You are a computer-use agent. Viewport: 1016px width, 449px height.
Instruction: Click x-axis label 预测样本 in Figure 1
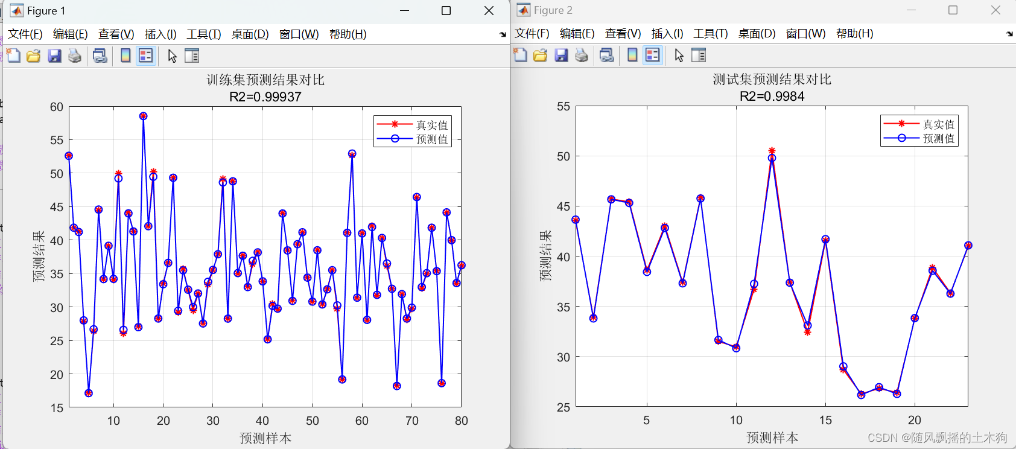(265, 438)
